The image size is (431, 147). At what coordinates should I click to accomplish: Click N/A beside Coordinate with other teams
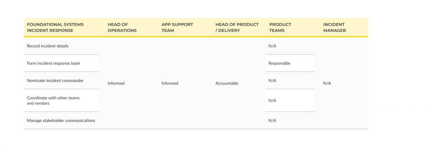[x=272, y=101]
